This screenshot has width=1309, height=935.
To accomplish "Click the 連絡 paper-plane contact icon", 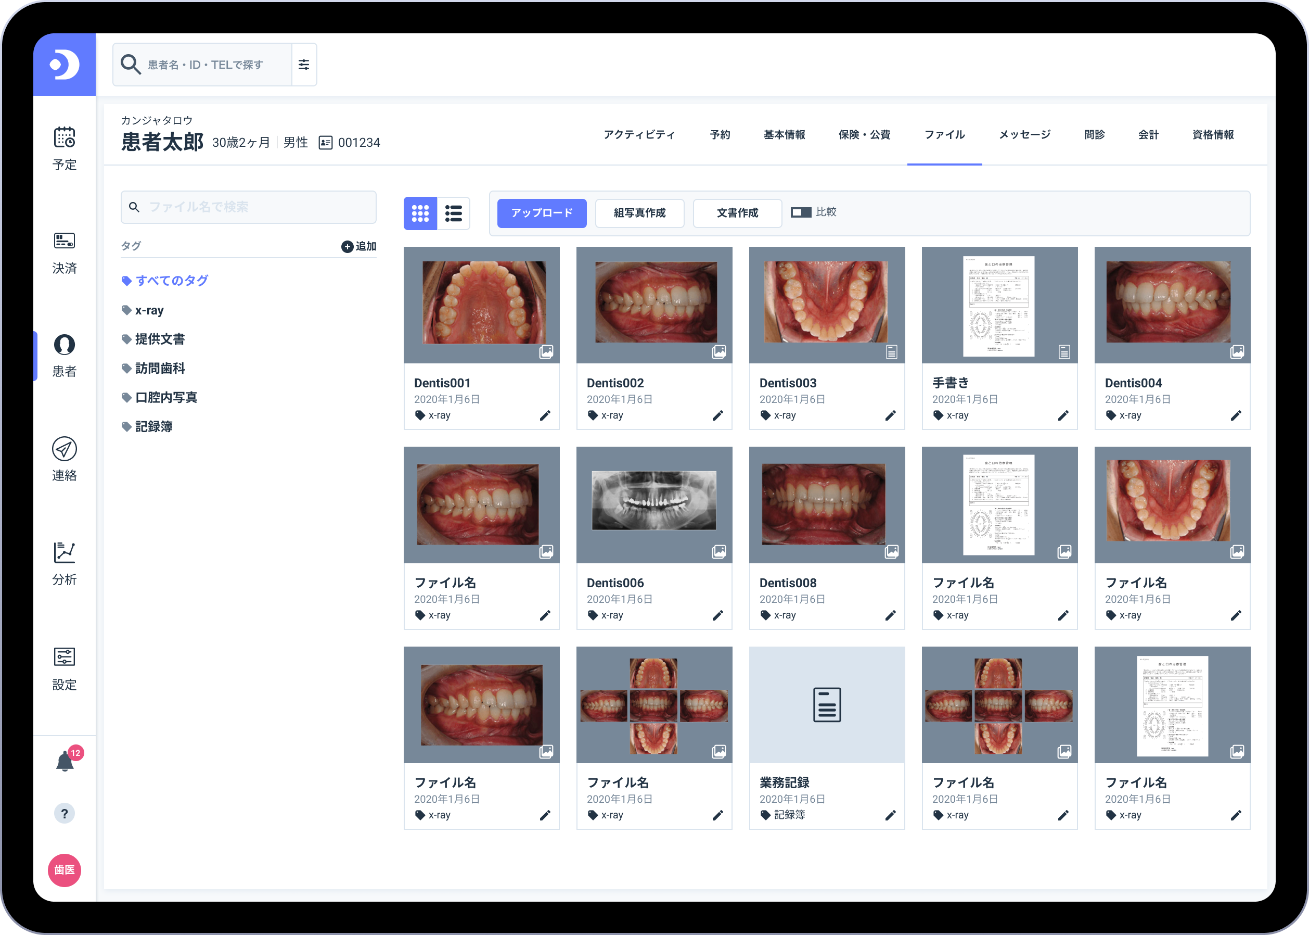I will pyautogui.click(x=65, y=449).
